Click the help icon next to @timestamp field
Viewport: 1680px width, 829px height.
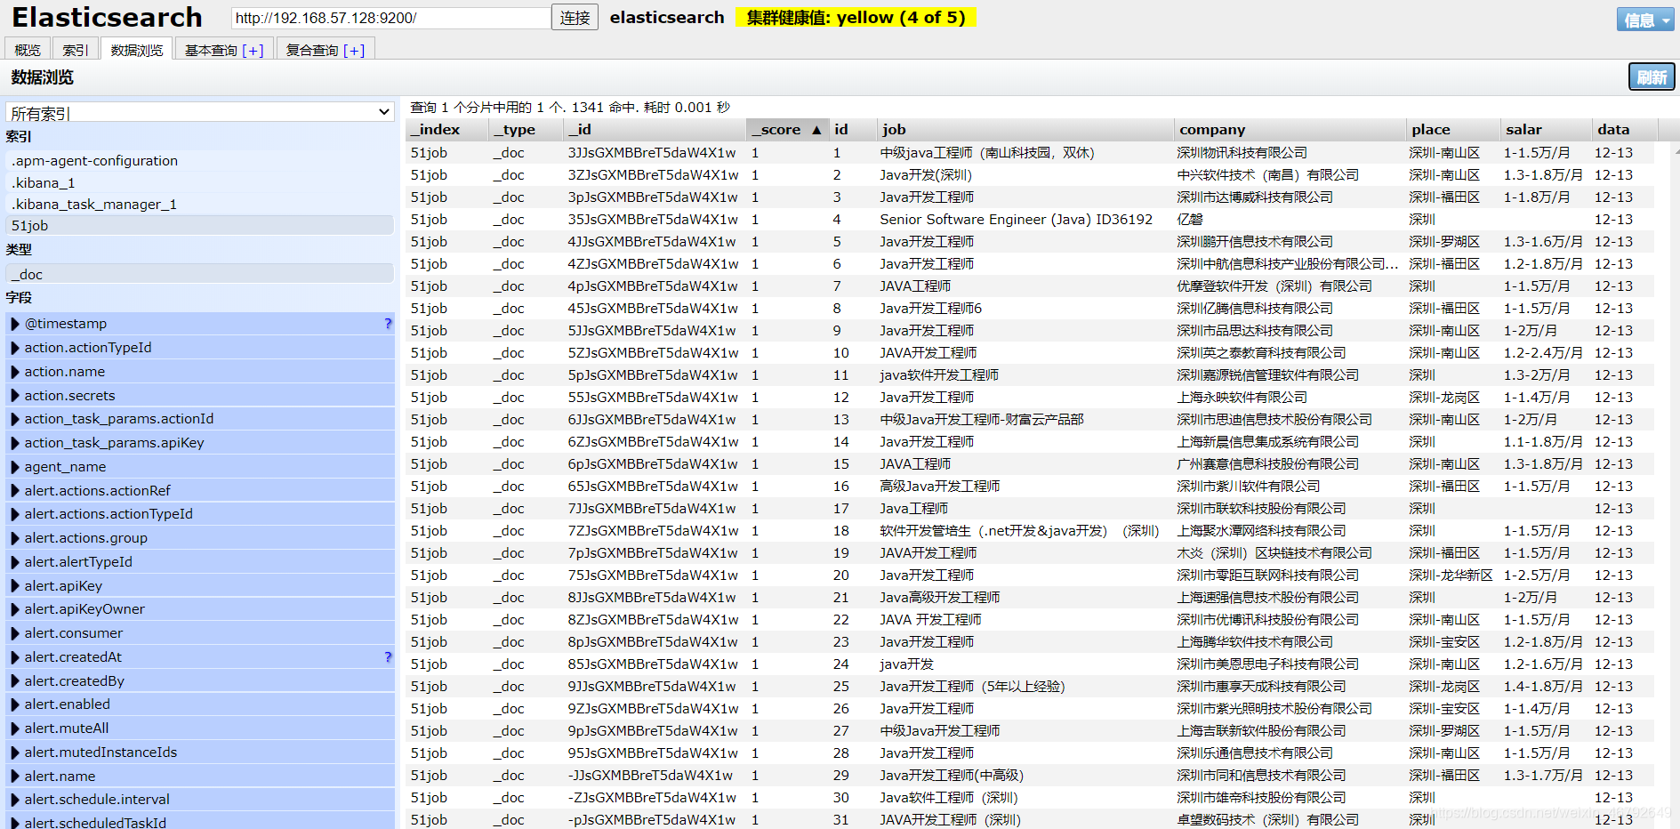point(387,324)
